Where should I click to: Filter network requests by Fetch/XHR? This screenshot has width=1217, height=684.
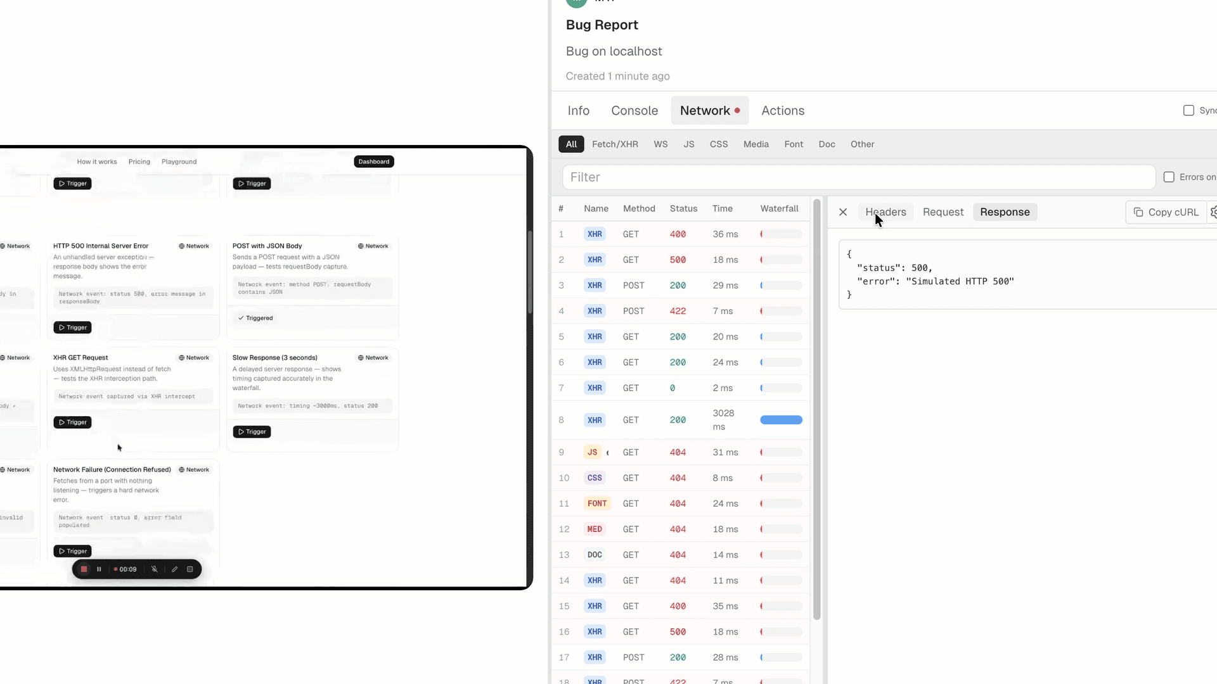(x=615, y=144)
